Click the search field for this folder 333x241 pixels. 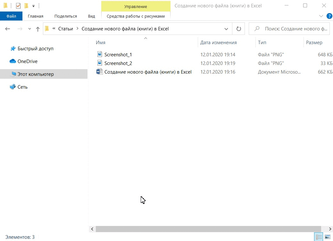[289, 28]
